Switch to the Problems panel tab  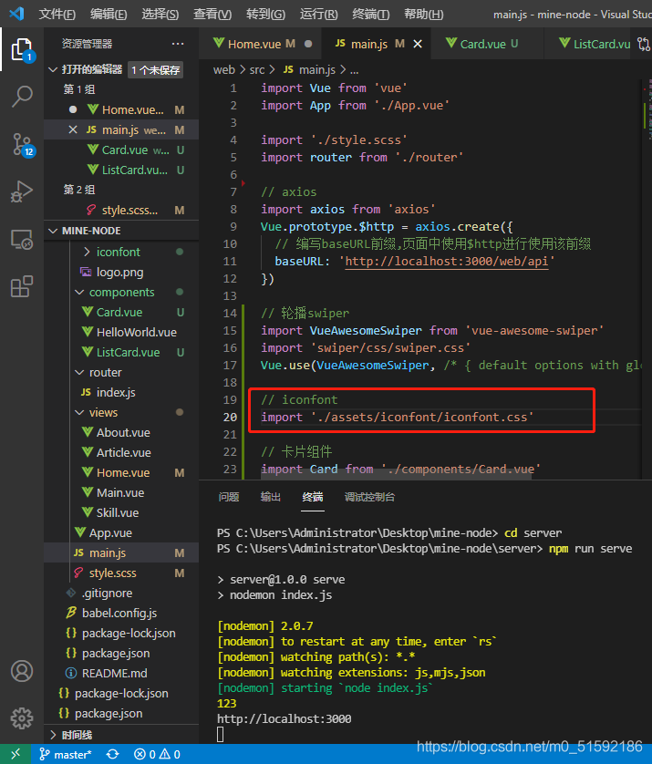pyautogui.click(x=229, y=497)
